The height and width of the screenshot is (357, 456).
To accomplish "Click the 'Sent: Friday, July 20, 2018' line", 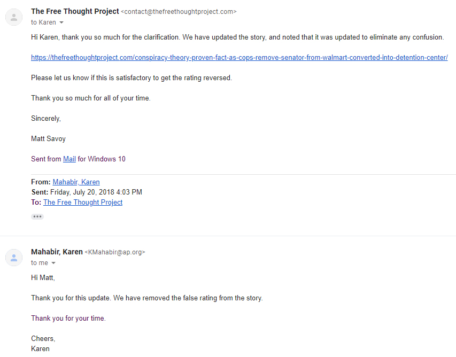I will (87, 192).
